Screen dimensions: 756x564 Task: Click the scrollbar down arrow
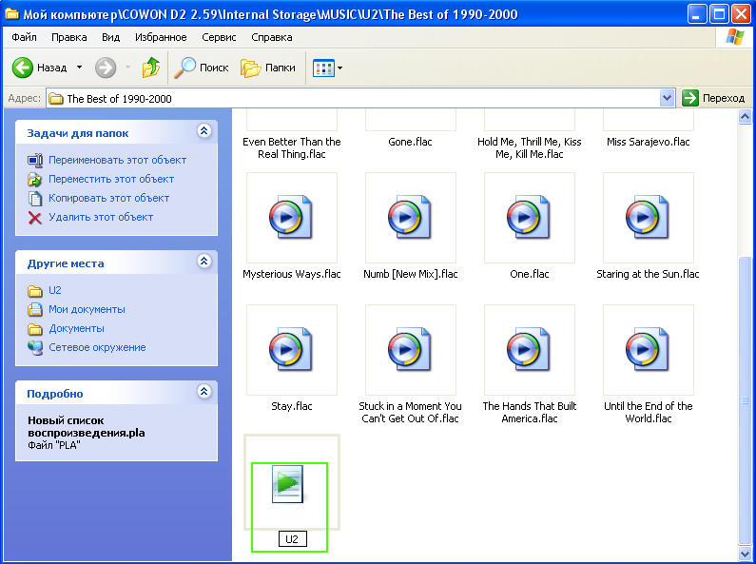coord(745,553)
